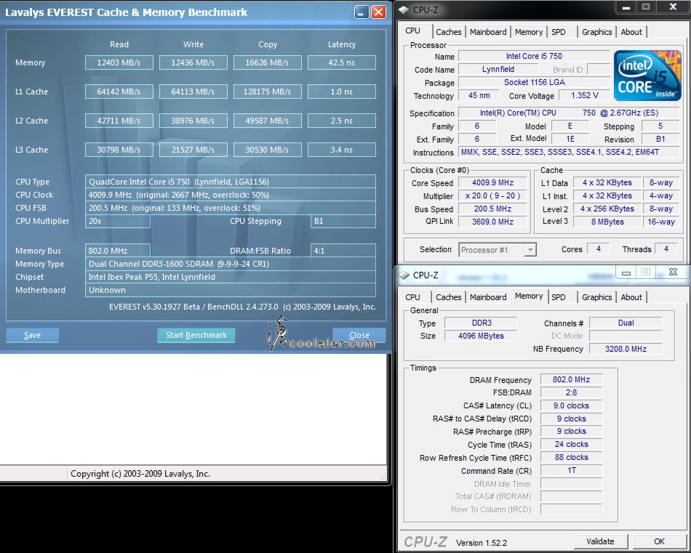Image resolution: width=691 pixels, height=553 pixels.
Task: Click the DRAM:FSB Ratio 4:1 field
Action: tap(343, 251)
